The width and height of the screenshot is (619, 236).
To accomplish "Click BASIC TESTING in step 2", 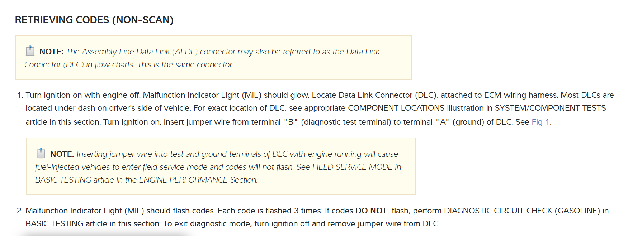I will point(54,224).
